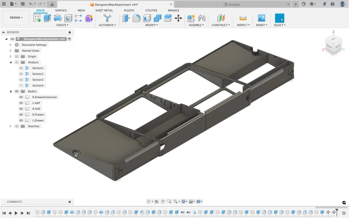Open the Orbit navigation tool

pyautogui.click(x=148, y=202)
